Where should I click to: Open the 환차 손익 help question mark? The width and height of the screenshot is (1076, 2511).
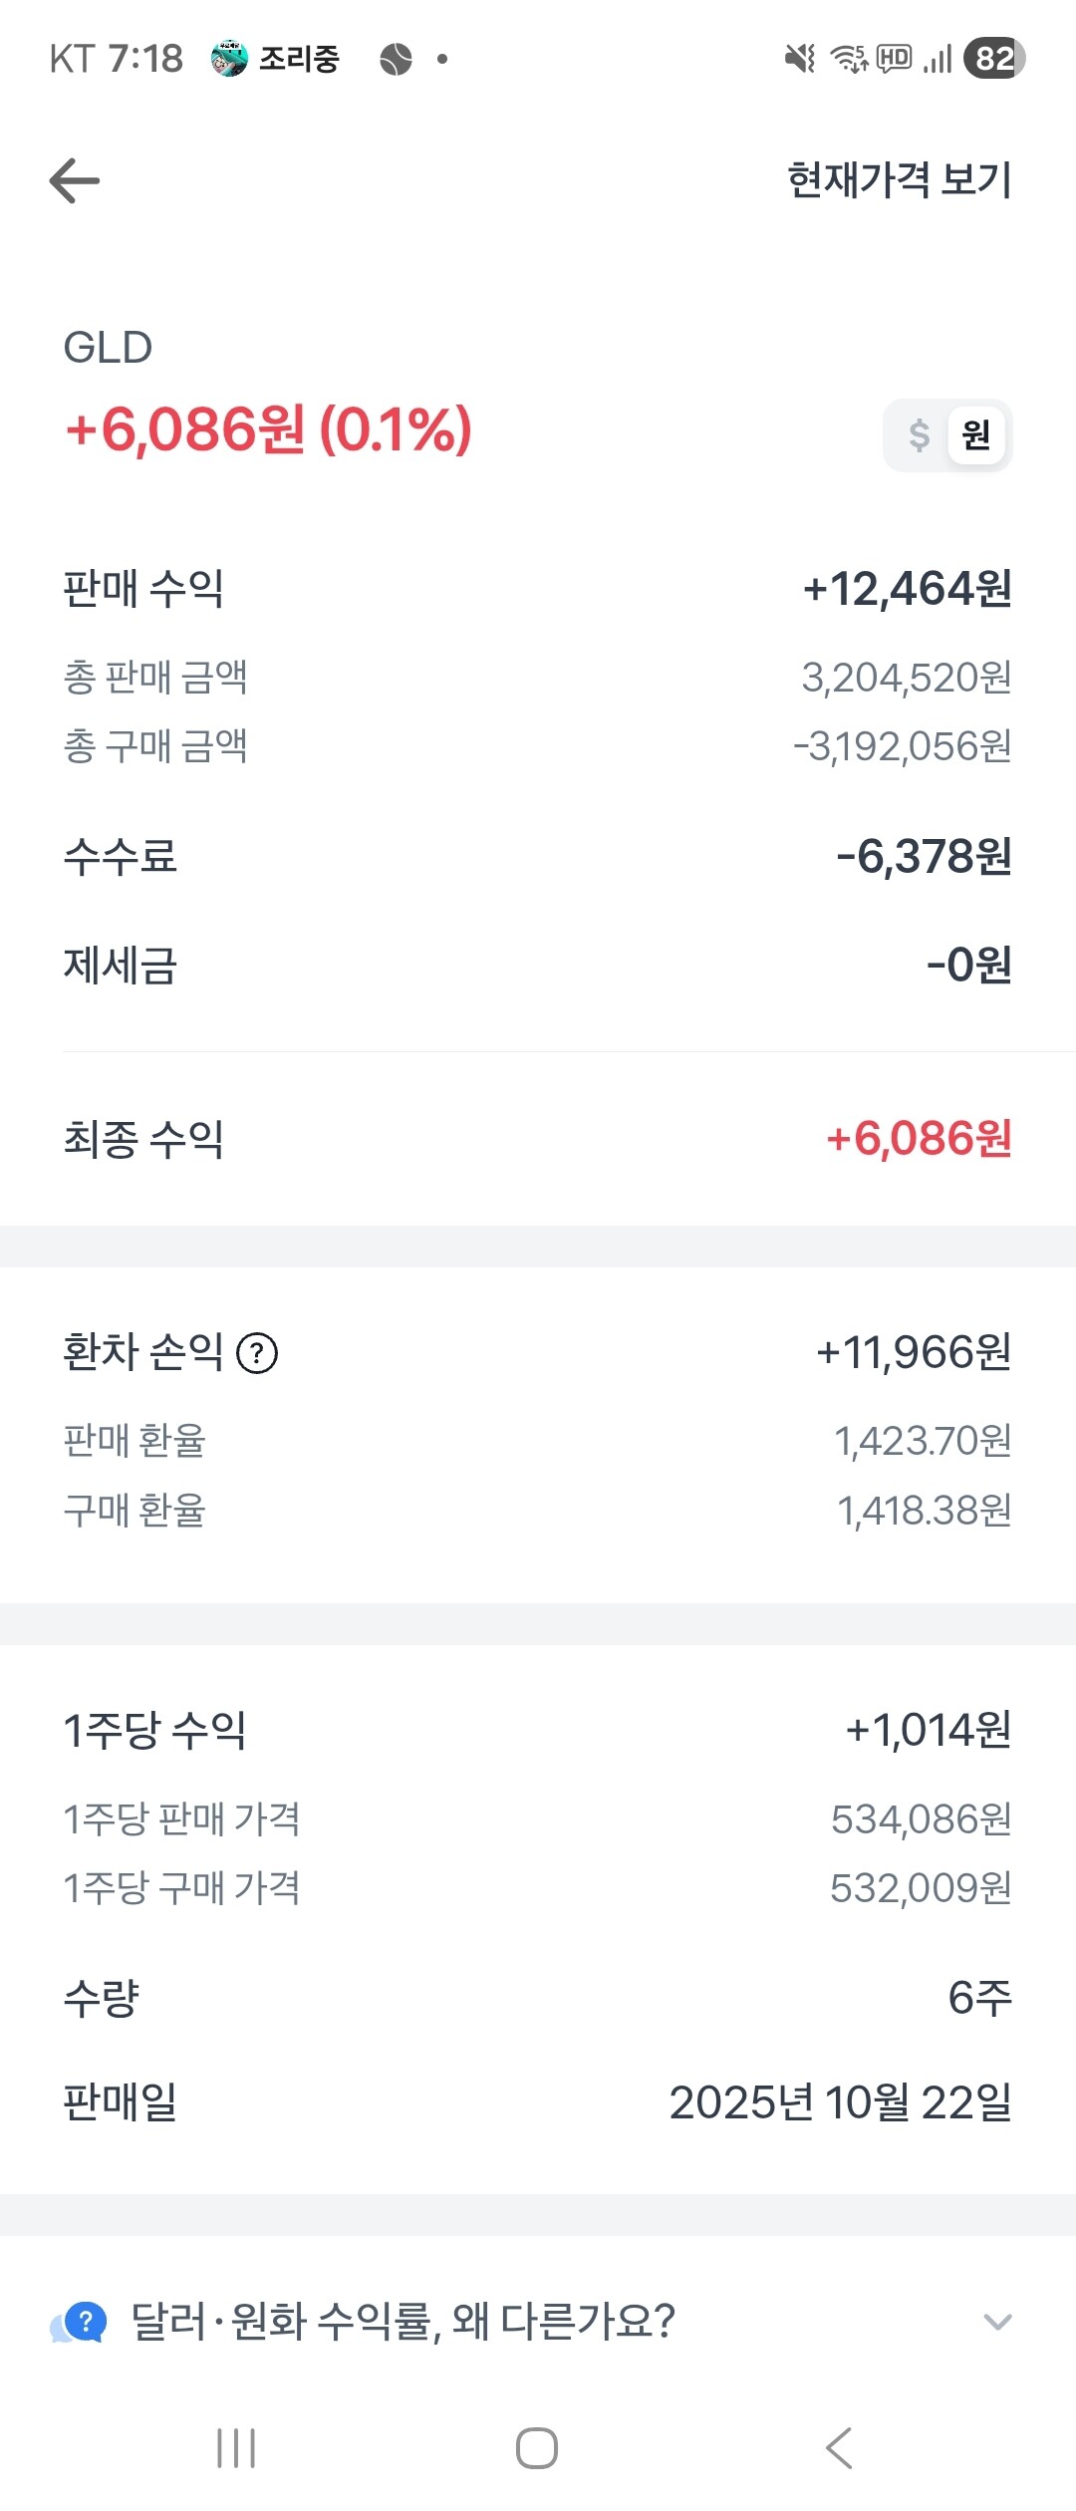(x=257, y=1353)
